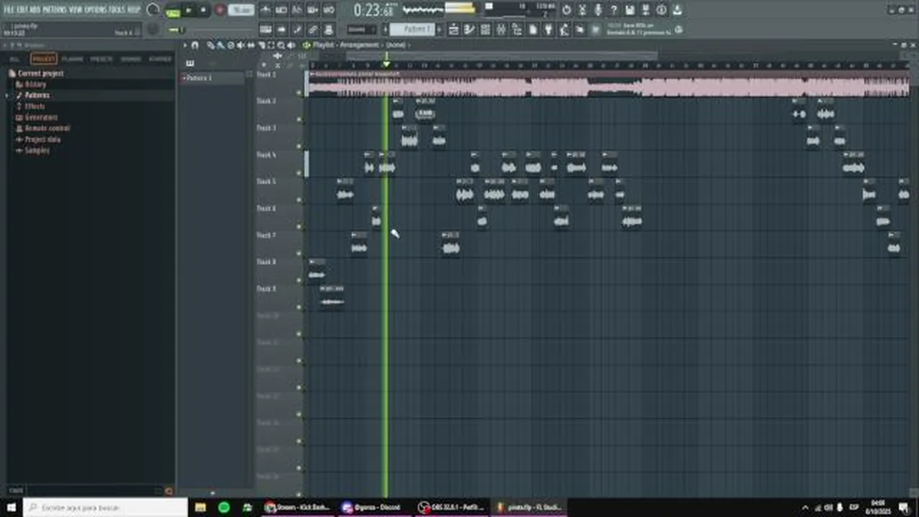
Task: Click the Stop button in the transport
Action: (x=204, y=11)
